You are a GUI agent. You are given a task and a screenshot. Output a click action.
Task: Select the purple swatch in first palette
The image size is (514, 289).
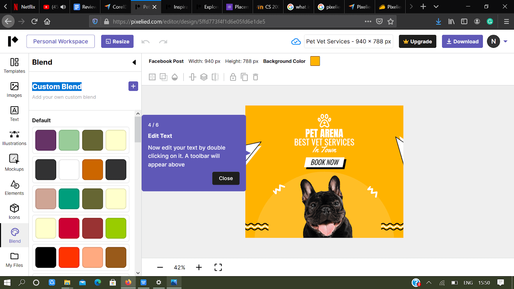(46, 140)
